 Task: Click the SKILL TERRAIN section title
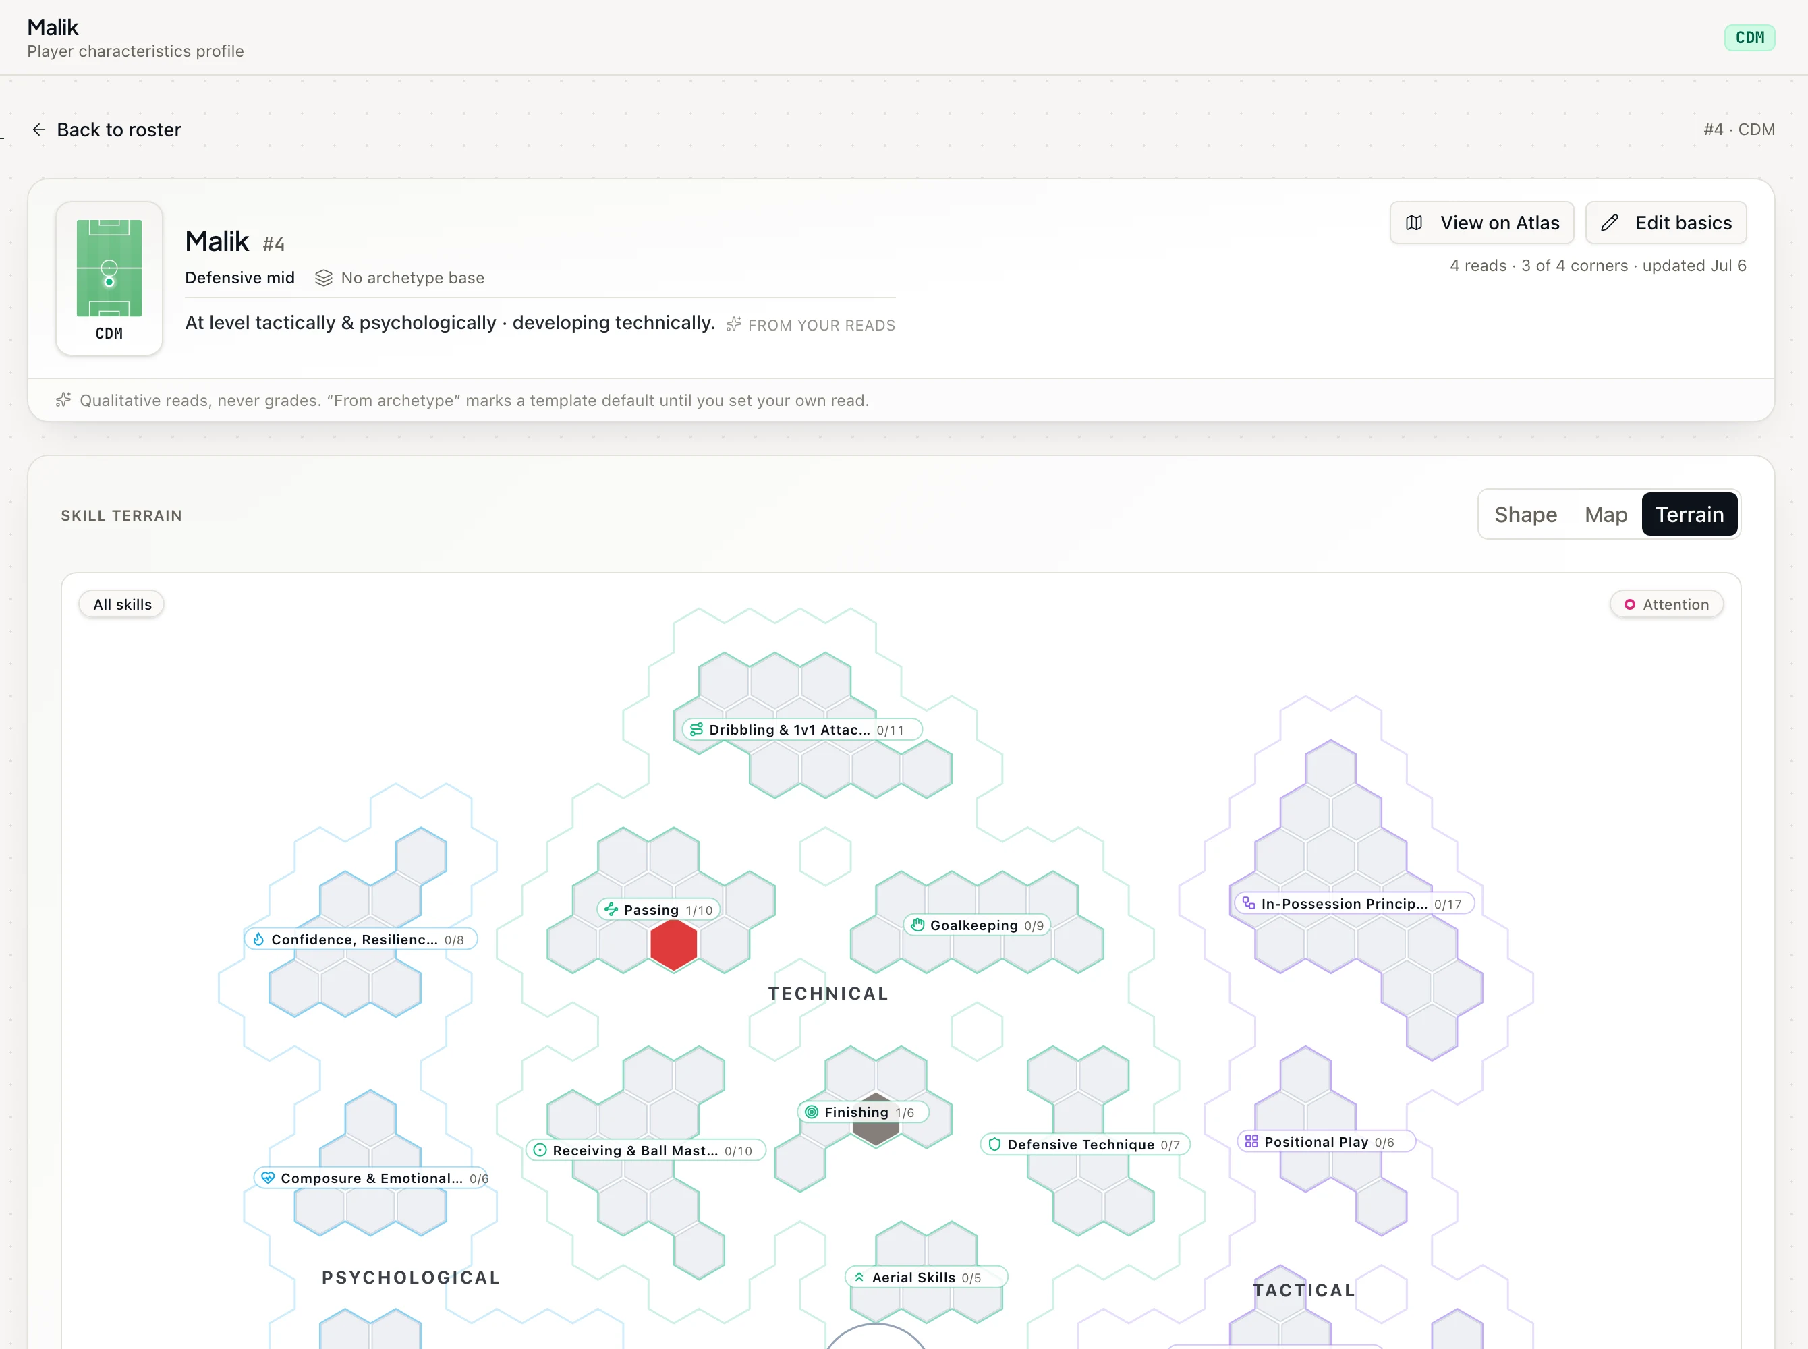click(x=121, y=515)
